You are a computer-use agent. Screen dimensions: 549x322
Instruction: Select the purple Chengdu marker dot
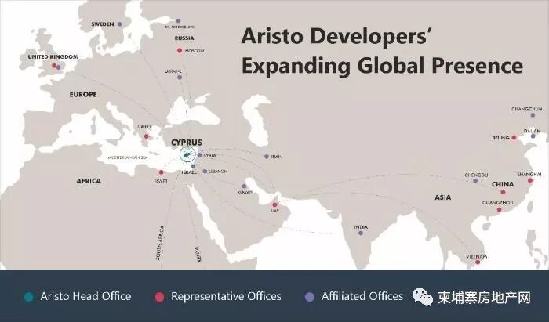(x=475, y=181)
